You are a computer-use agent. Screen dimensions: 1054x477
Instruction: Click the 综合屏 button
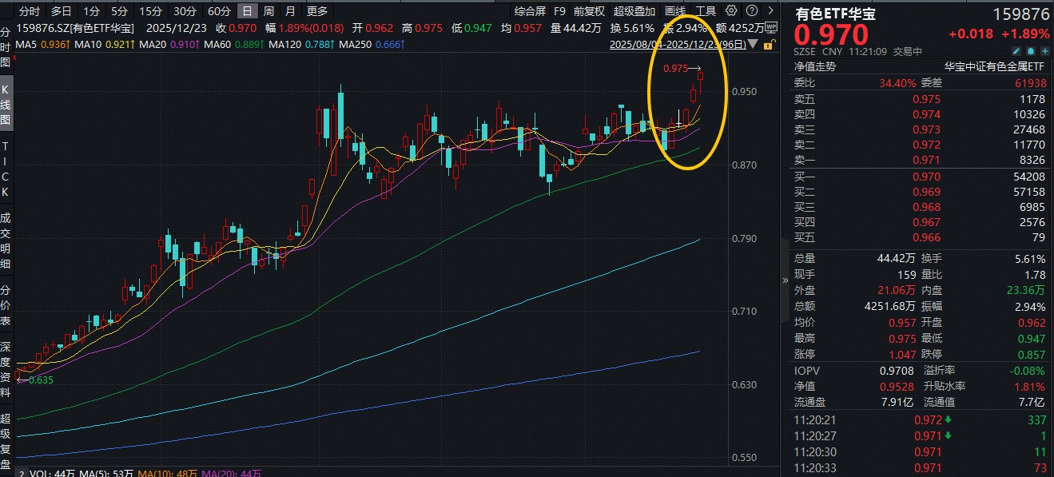click(528, 10)
